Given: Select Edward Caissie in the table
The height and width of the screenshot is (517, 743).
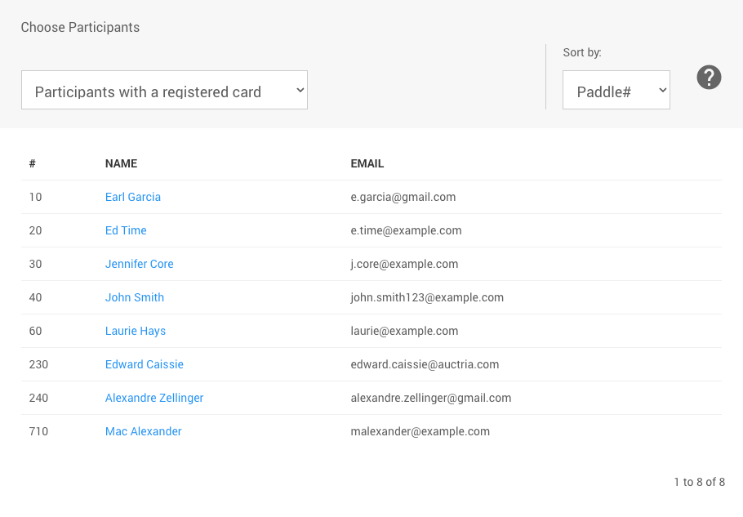Looking at the screenshot, I should click(x=145, y=364).
